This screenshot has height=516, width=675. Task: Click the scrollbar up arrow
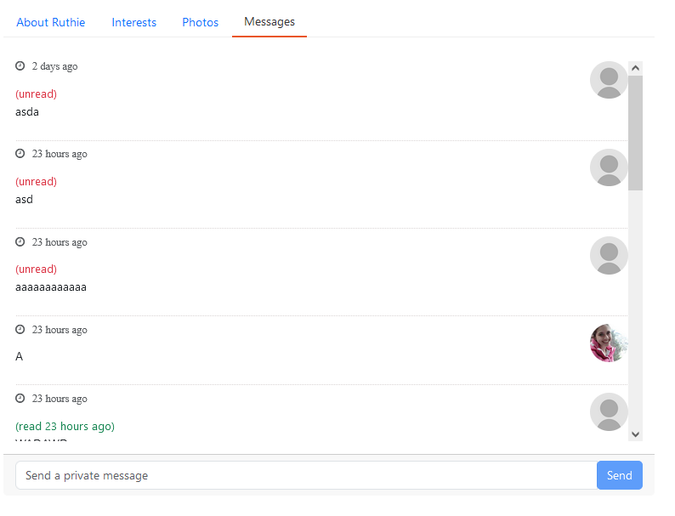[x=635, y=68]
